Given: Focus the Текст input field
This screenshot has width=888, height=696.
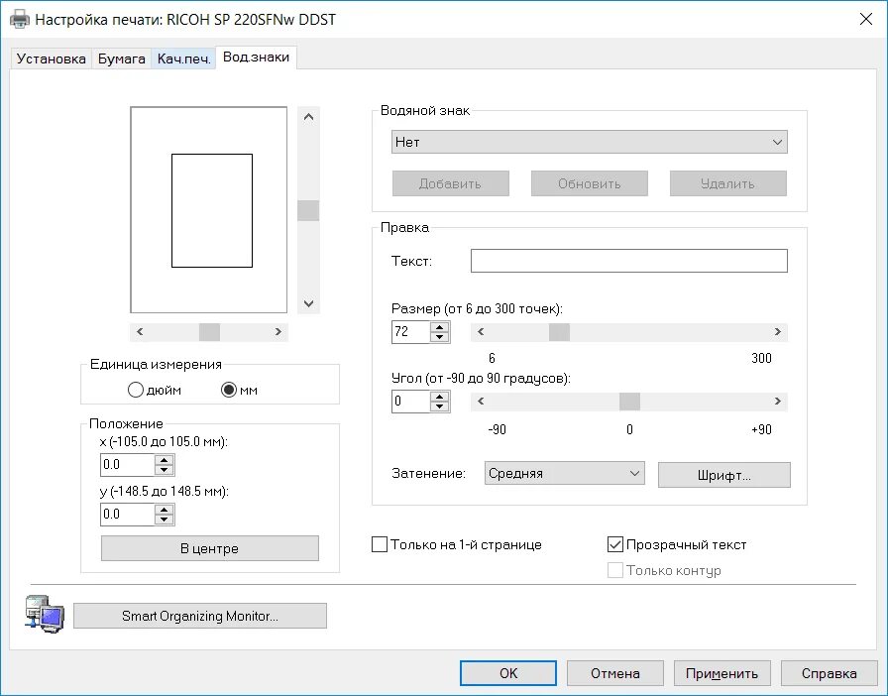Looking at the screenshot, I should (629, 261).
